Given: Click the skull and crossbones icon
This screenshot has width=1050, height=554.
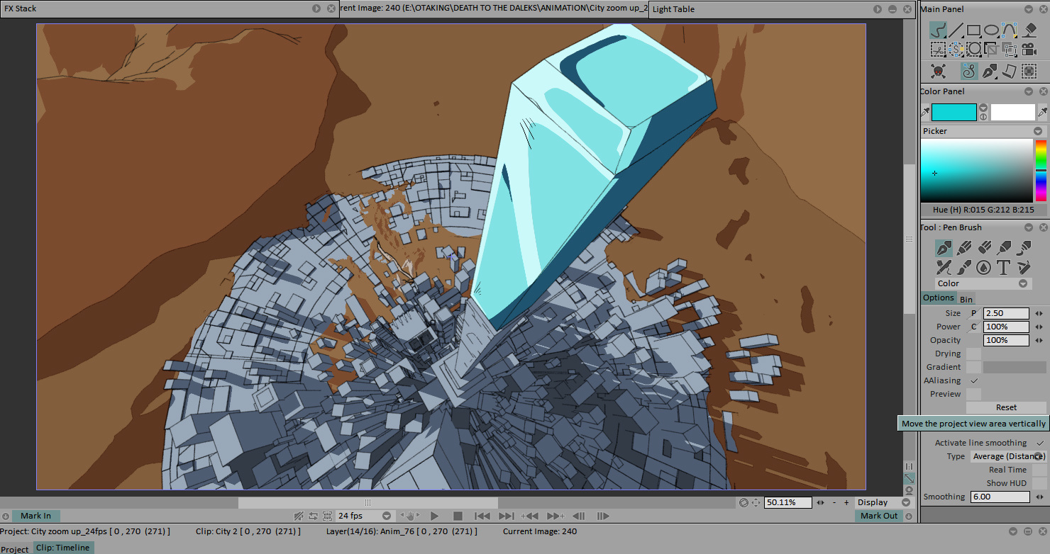Looking at the screenshot, I should point(938,71).
